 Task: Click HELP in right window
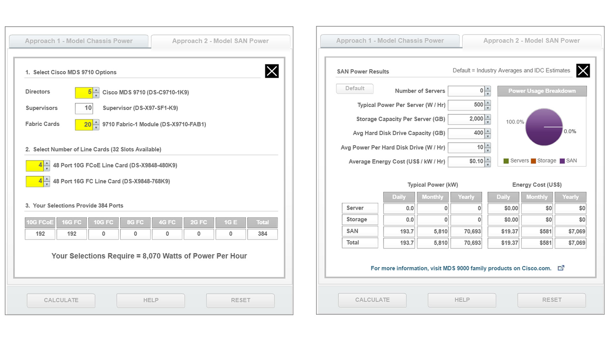(462, 300)
